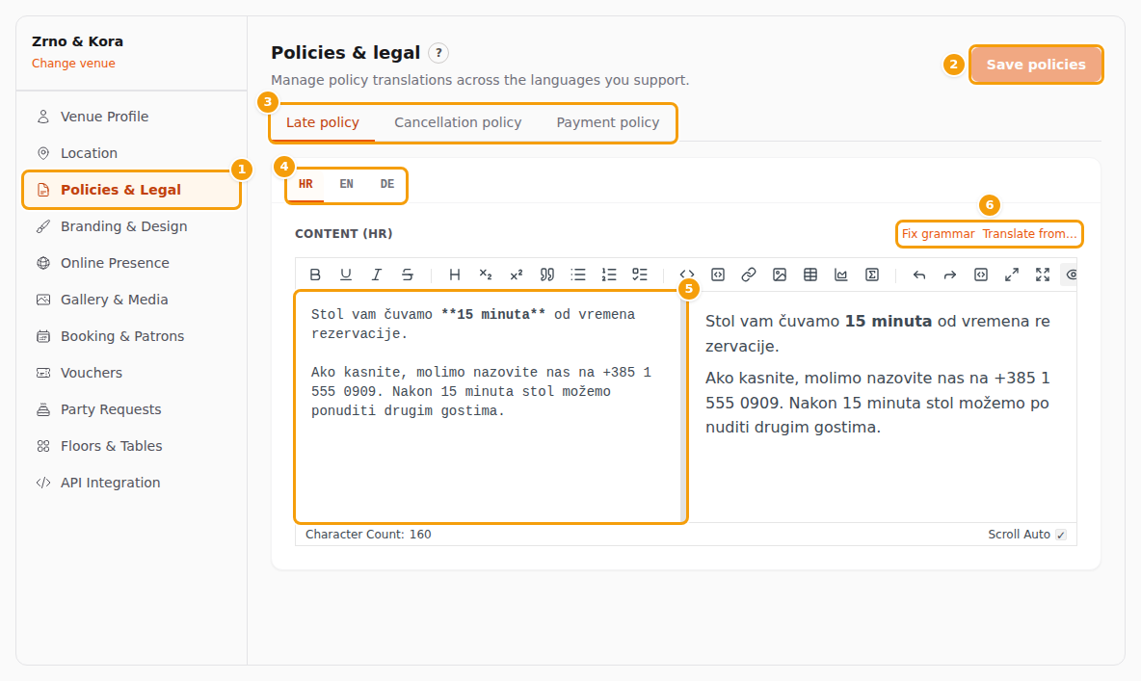This screenshot has width=1141, height=681.
Task: Go to Booking & Patrons
Action: [x=132, y=336]
